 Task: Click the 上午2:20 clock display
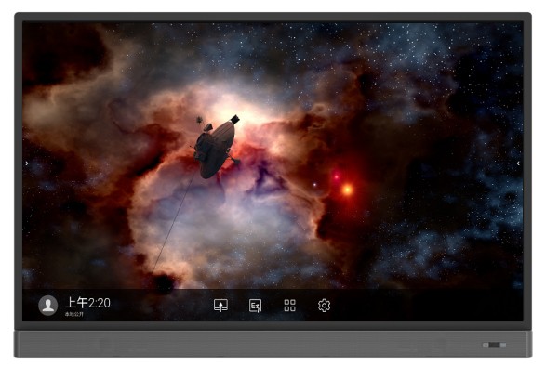(87, 303)
